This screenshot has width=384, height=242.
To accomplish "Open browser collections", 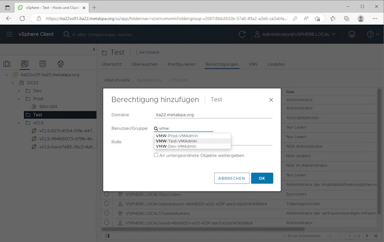I will [346, 19].
